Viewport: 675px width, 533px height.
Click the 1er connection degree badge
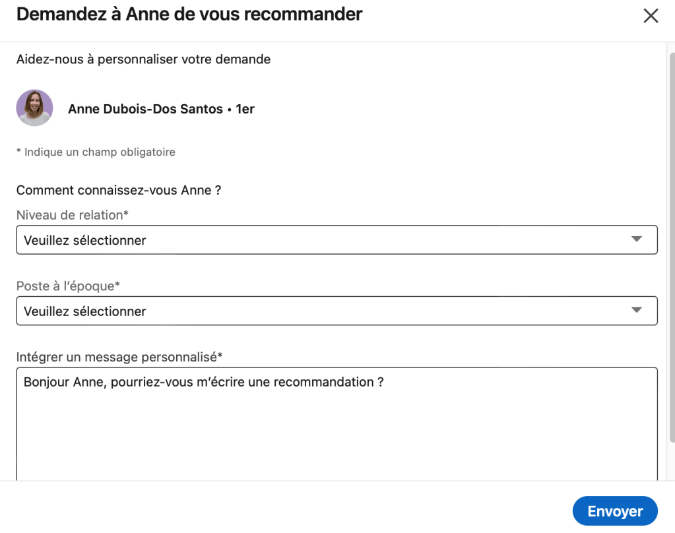click(245, 110)
